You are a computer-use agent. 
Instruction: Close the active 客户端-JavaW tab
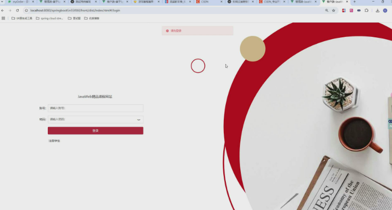point(347,2)
